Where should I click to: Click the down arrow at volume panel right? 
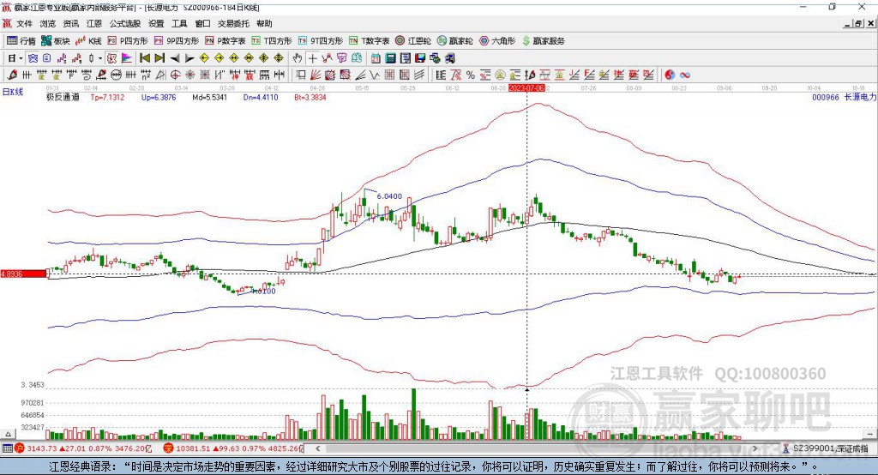click(870, 434)
